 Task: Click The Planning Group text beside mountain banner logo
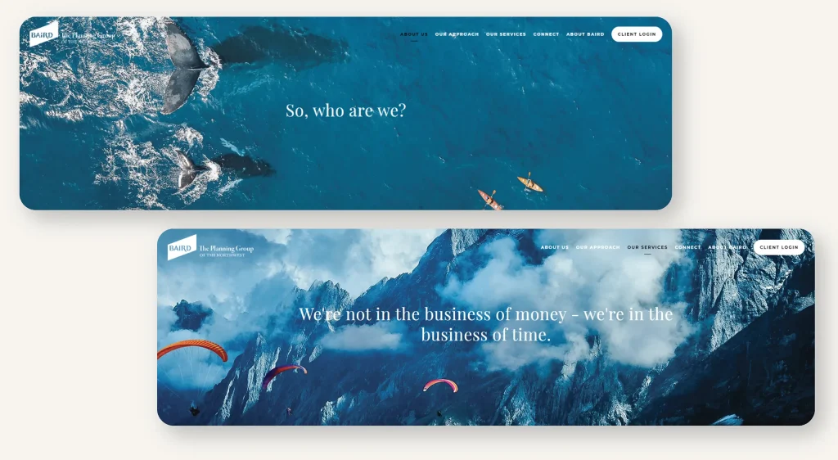pos(226,250)
